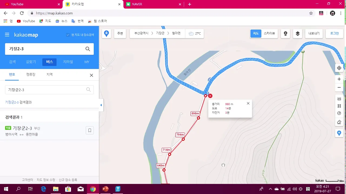This screenshot has height=194, width=346.
Task: Click the magnifier in the bus number field
Action: click(88, 90)
